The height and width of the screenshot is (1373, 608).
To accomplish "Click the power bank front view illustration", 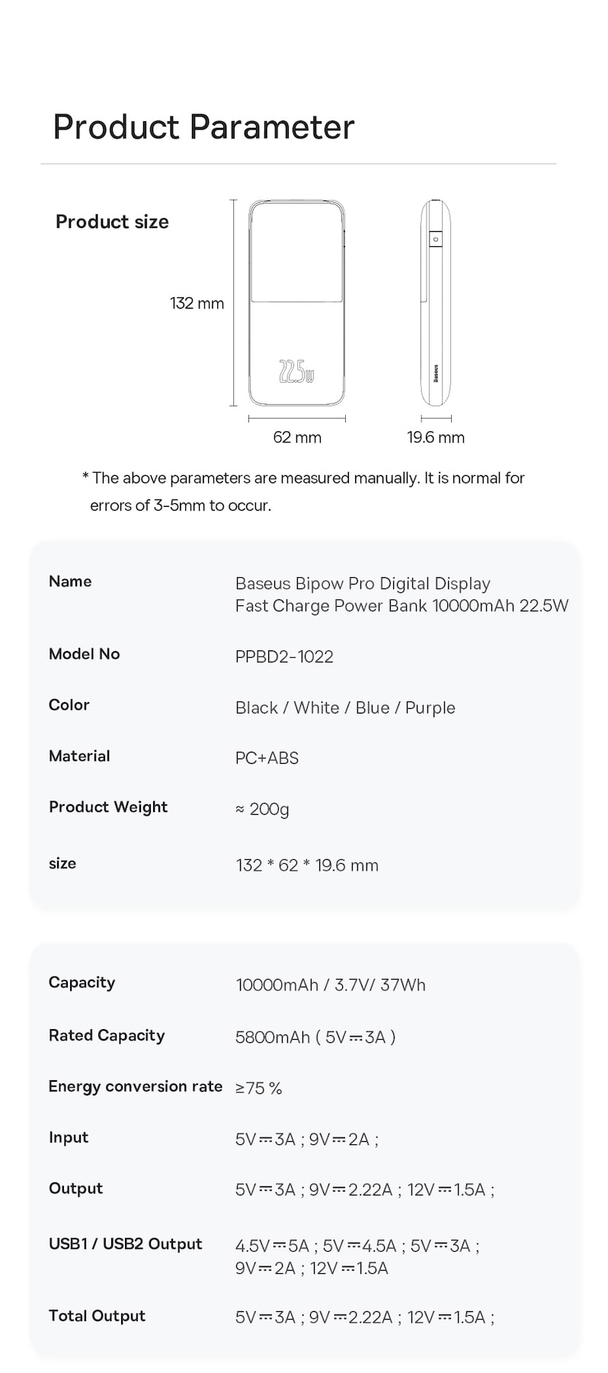I will (296, 303).
